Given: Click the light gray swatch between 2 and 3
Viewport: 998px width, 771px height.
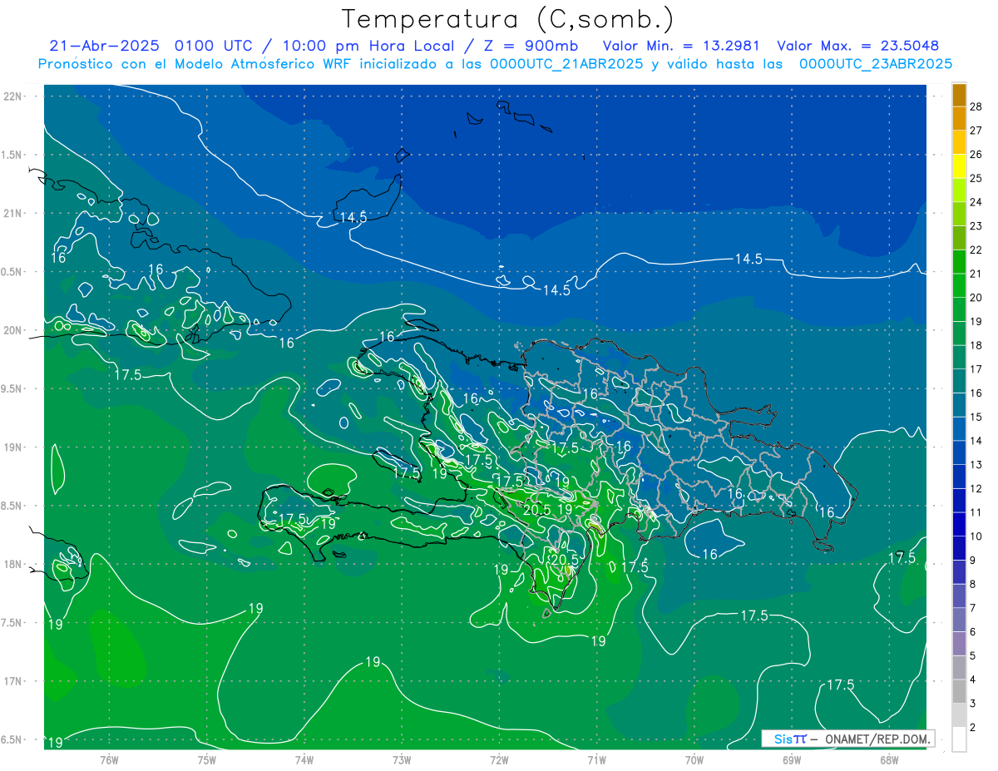Looking at the screenshot, I should pyautogui.click(x=959, y=715).
